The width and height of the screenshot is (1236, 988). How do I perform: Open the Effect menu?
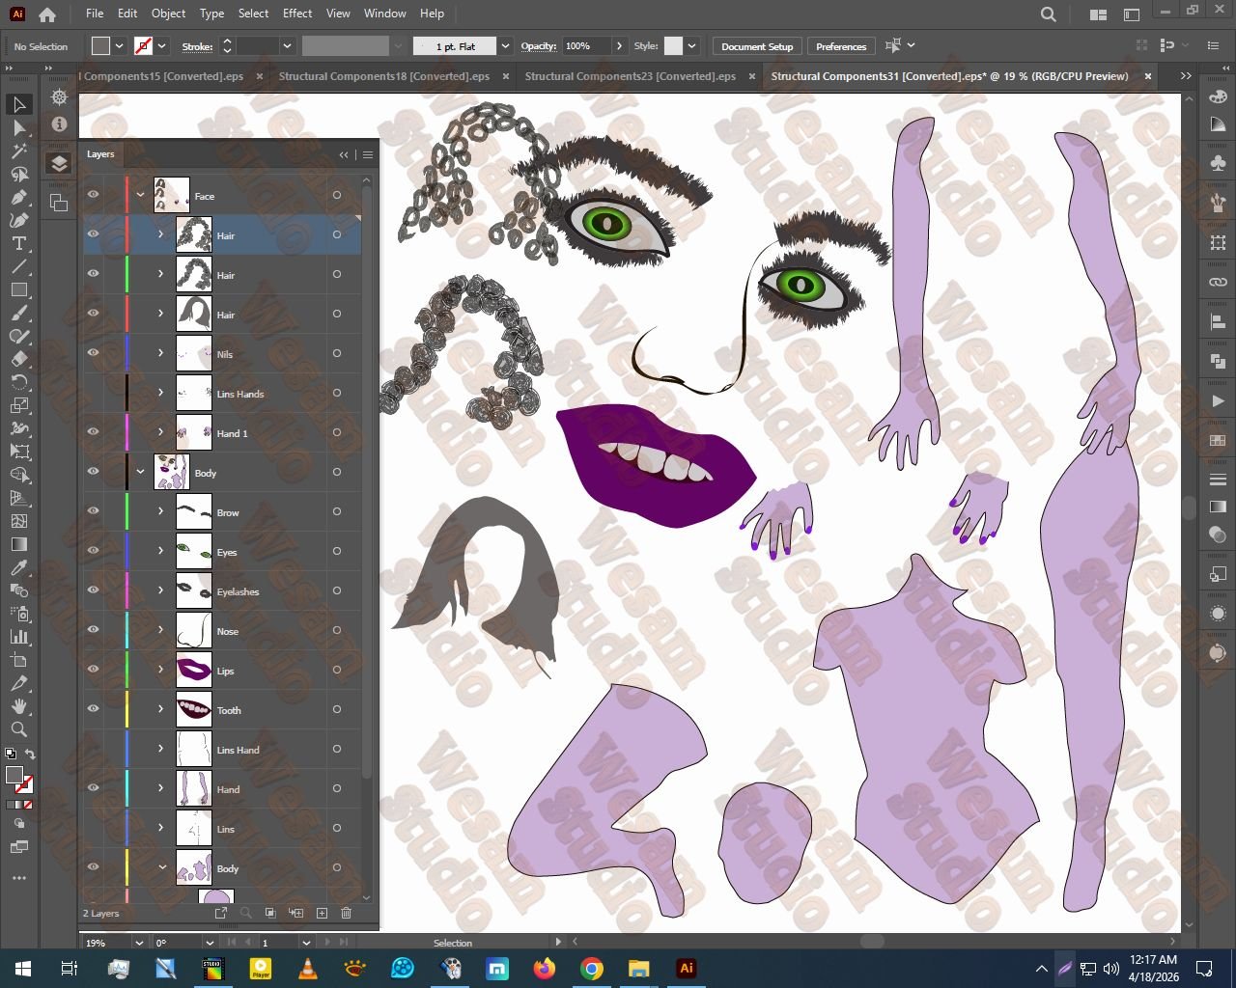[x=297, y=14]
